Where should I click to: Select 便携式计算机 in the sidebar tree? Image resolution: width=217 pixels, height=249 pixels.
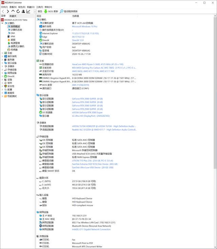[16, 46]
